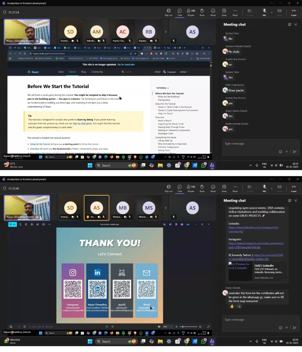The image size is (302, 352).
Task: Select the MB participant tile
Action: click(123, 208)
